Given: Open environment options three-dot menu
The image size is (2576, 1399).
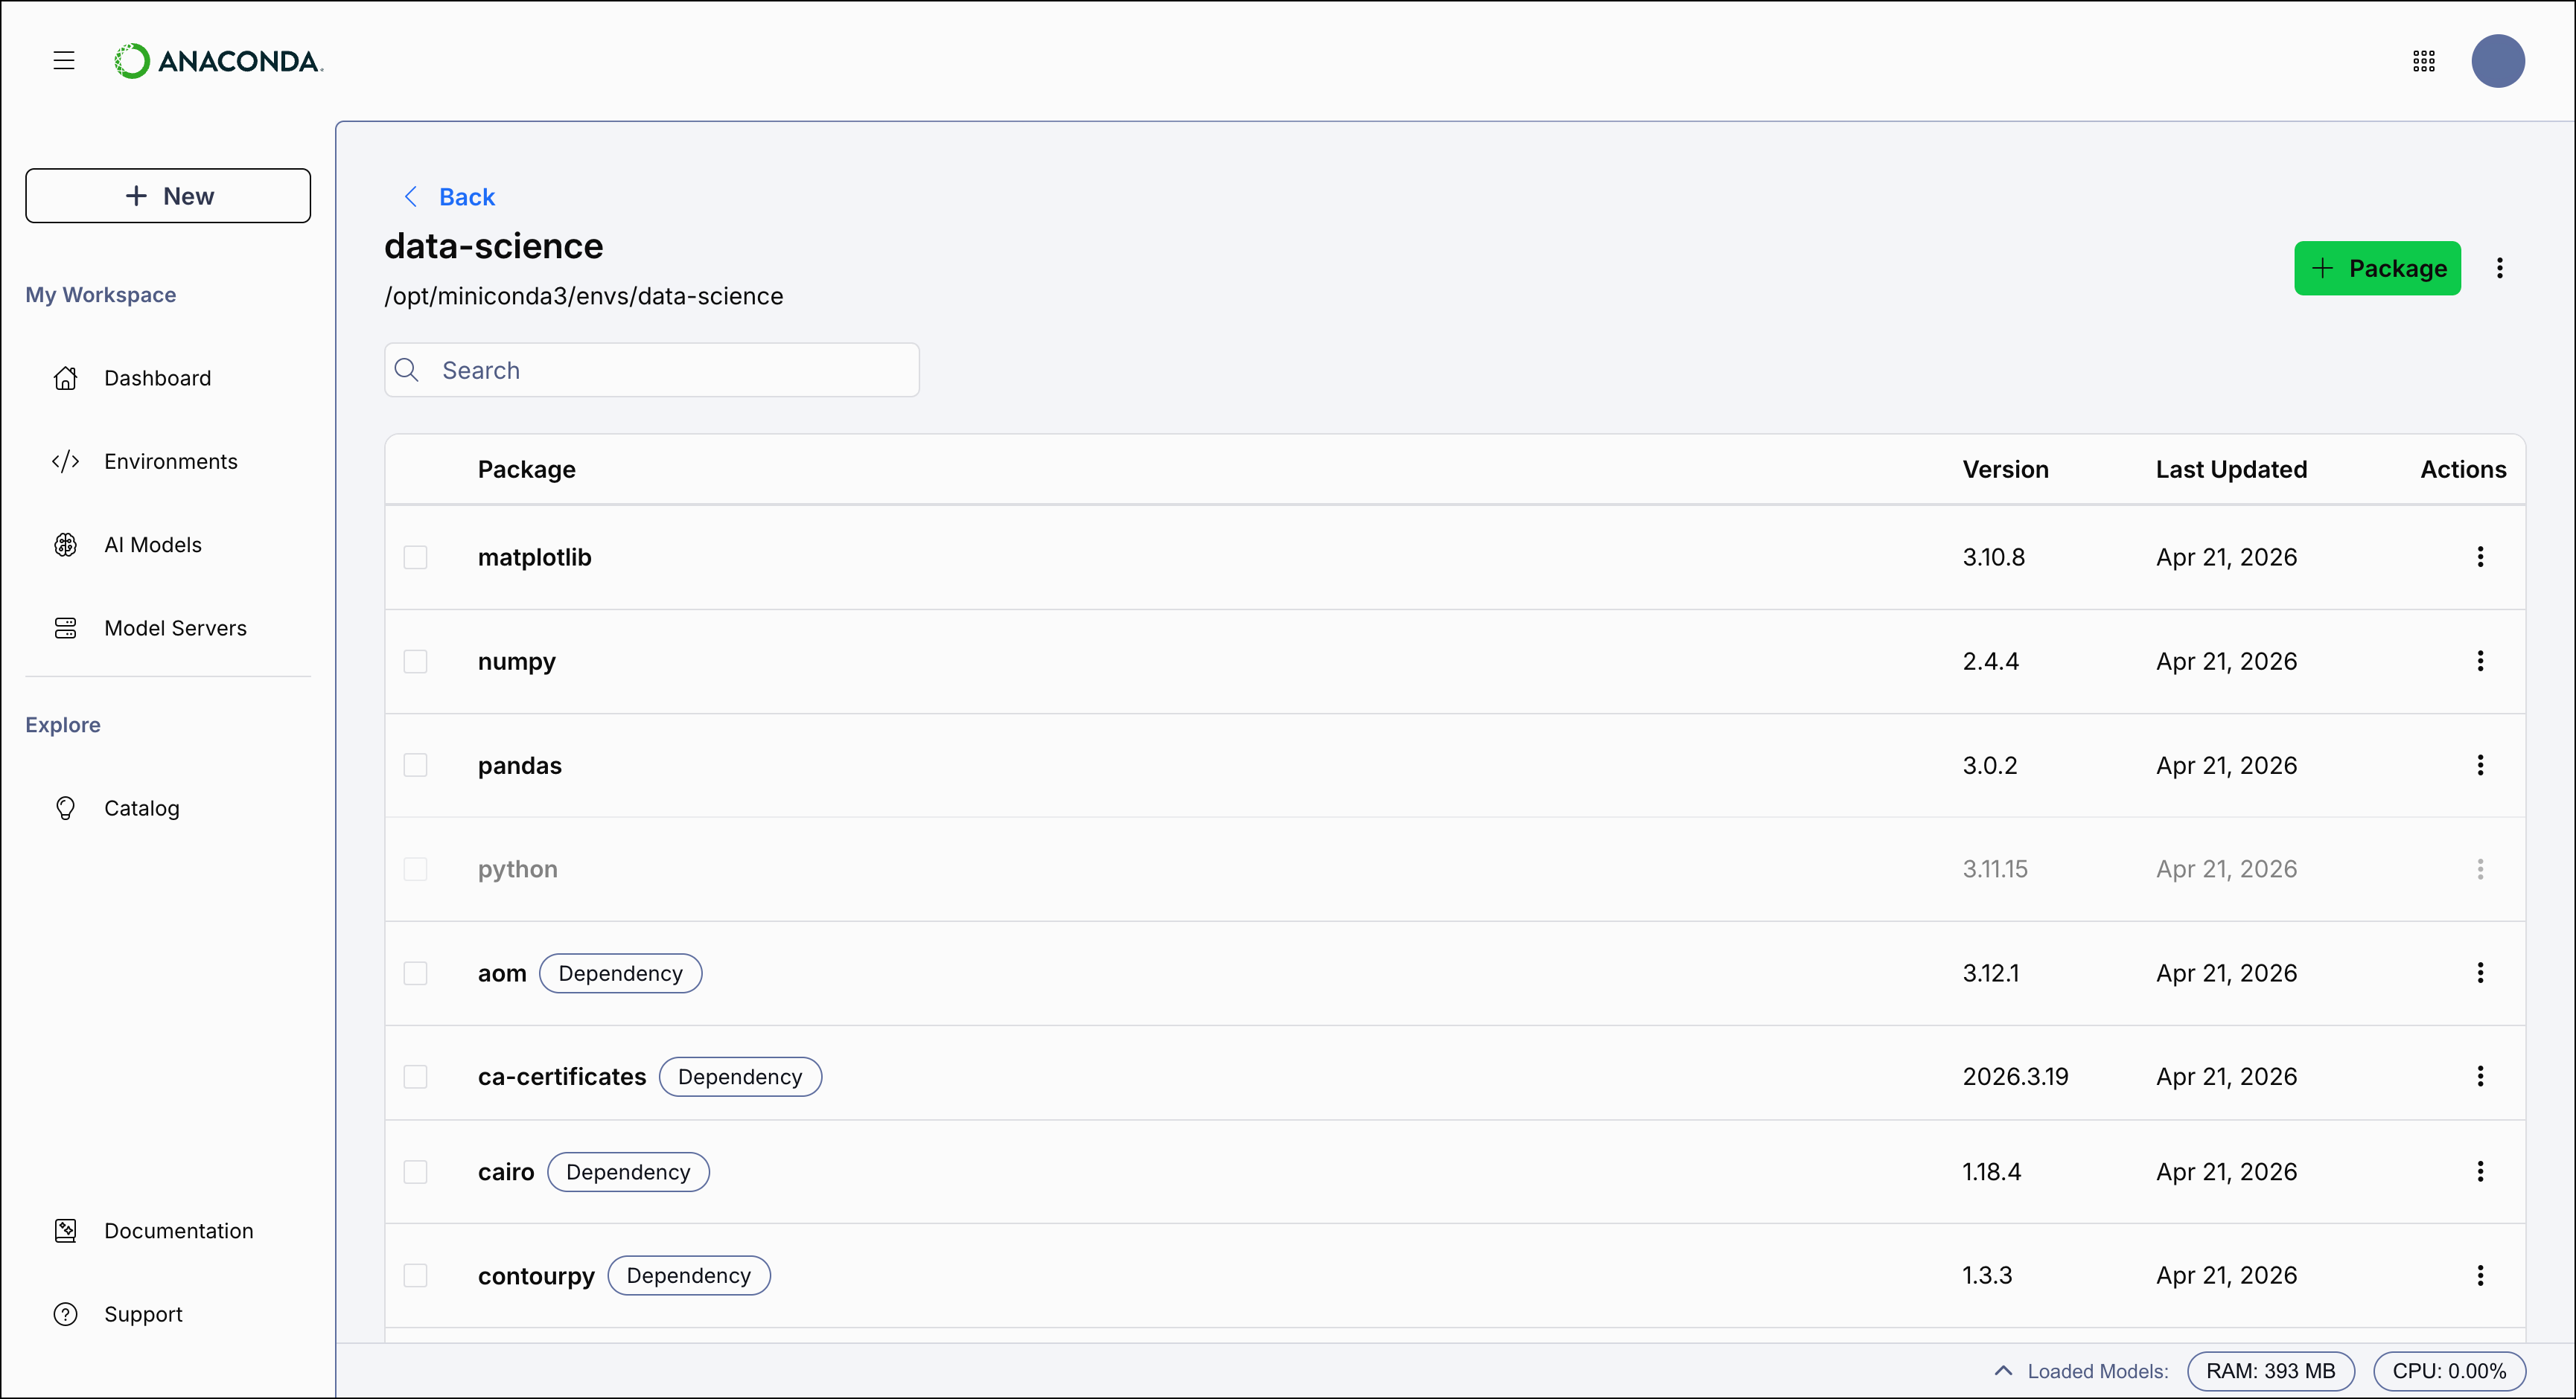Looking at the screenshot, I should [x=2500, y=268].
